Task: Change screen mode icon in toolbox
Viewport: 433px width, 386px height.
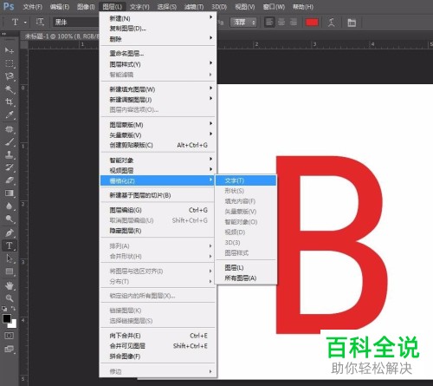Action: pos(9,349)
